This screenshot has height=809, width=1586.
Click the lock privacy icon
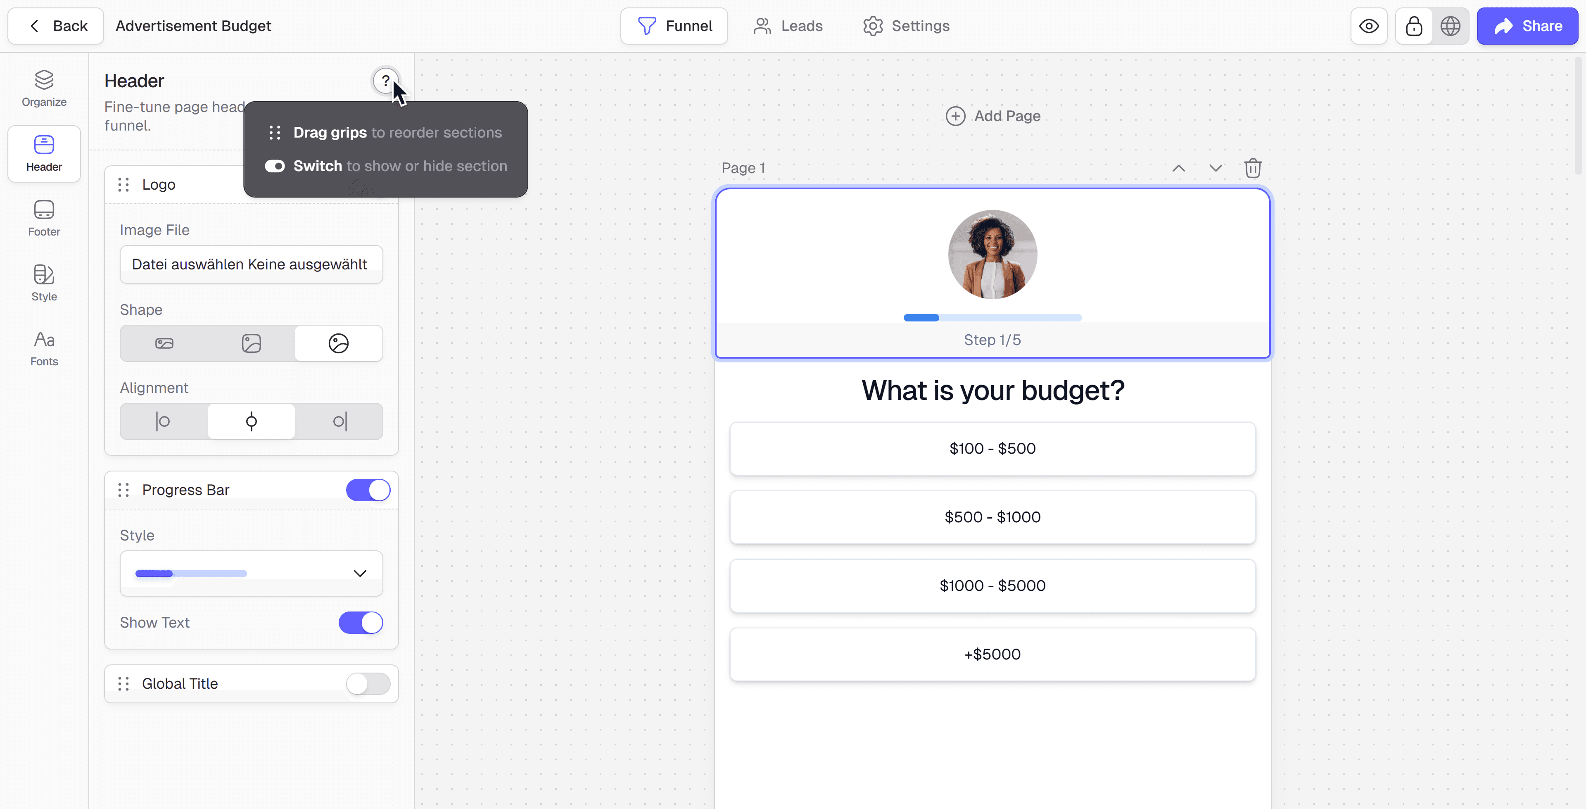(x=1414, y=26)
